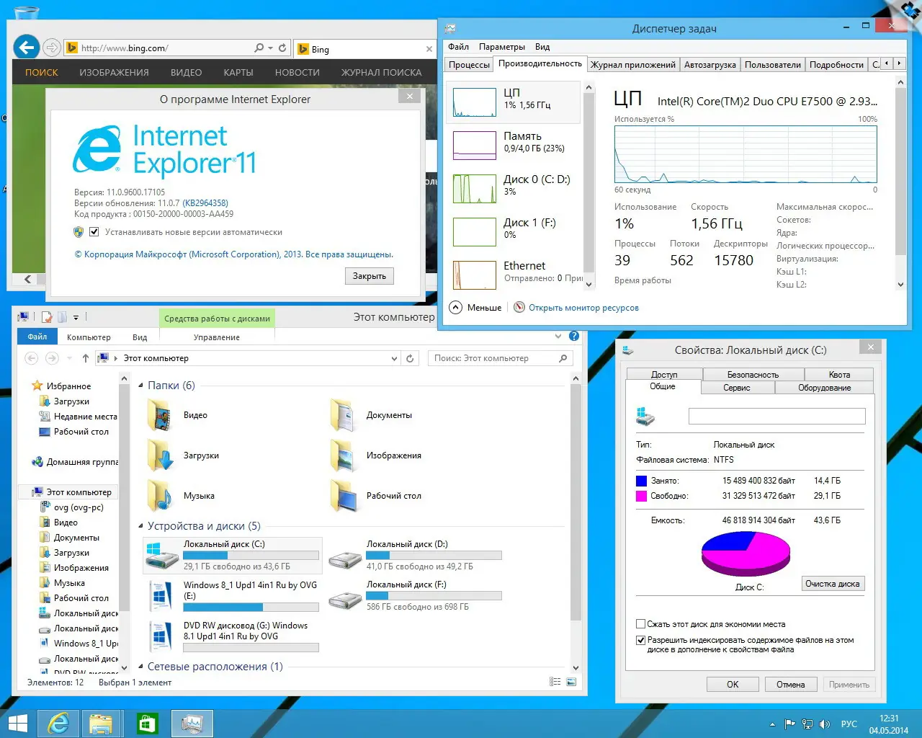Click the search magnifier in IE address bar
The height and width of the screenshot is (738, 922).
point(259,48)
